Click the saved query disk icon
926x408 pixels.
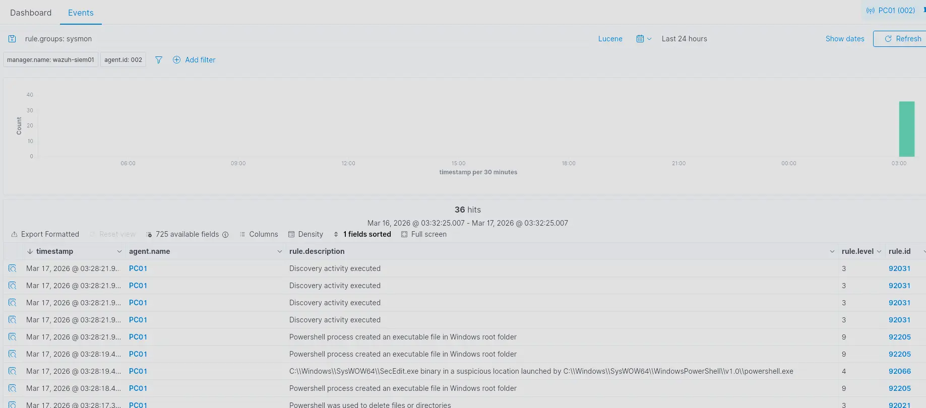(12, 39)
